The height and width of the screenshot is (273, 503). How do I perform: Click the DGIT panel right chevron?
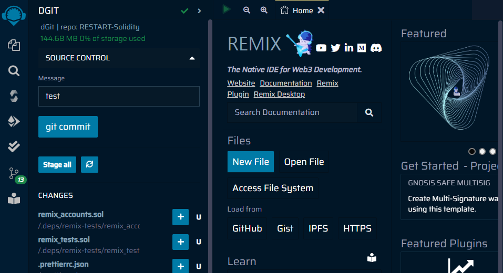[x=199, y=11]
